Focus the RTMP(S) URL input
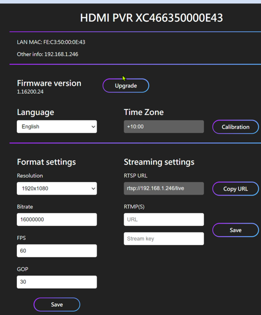This screenshot has height=315, width=261. point(163,219)
